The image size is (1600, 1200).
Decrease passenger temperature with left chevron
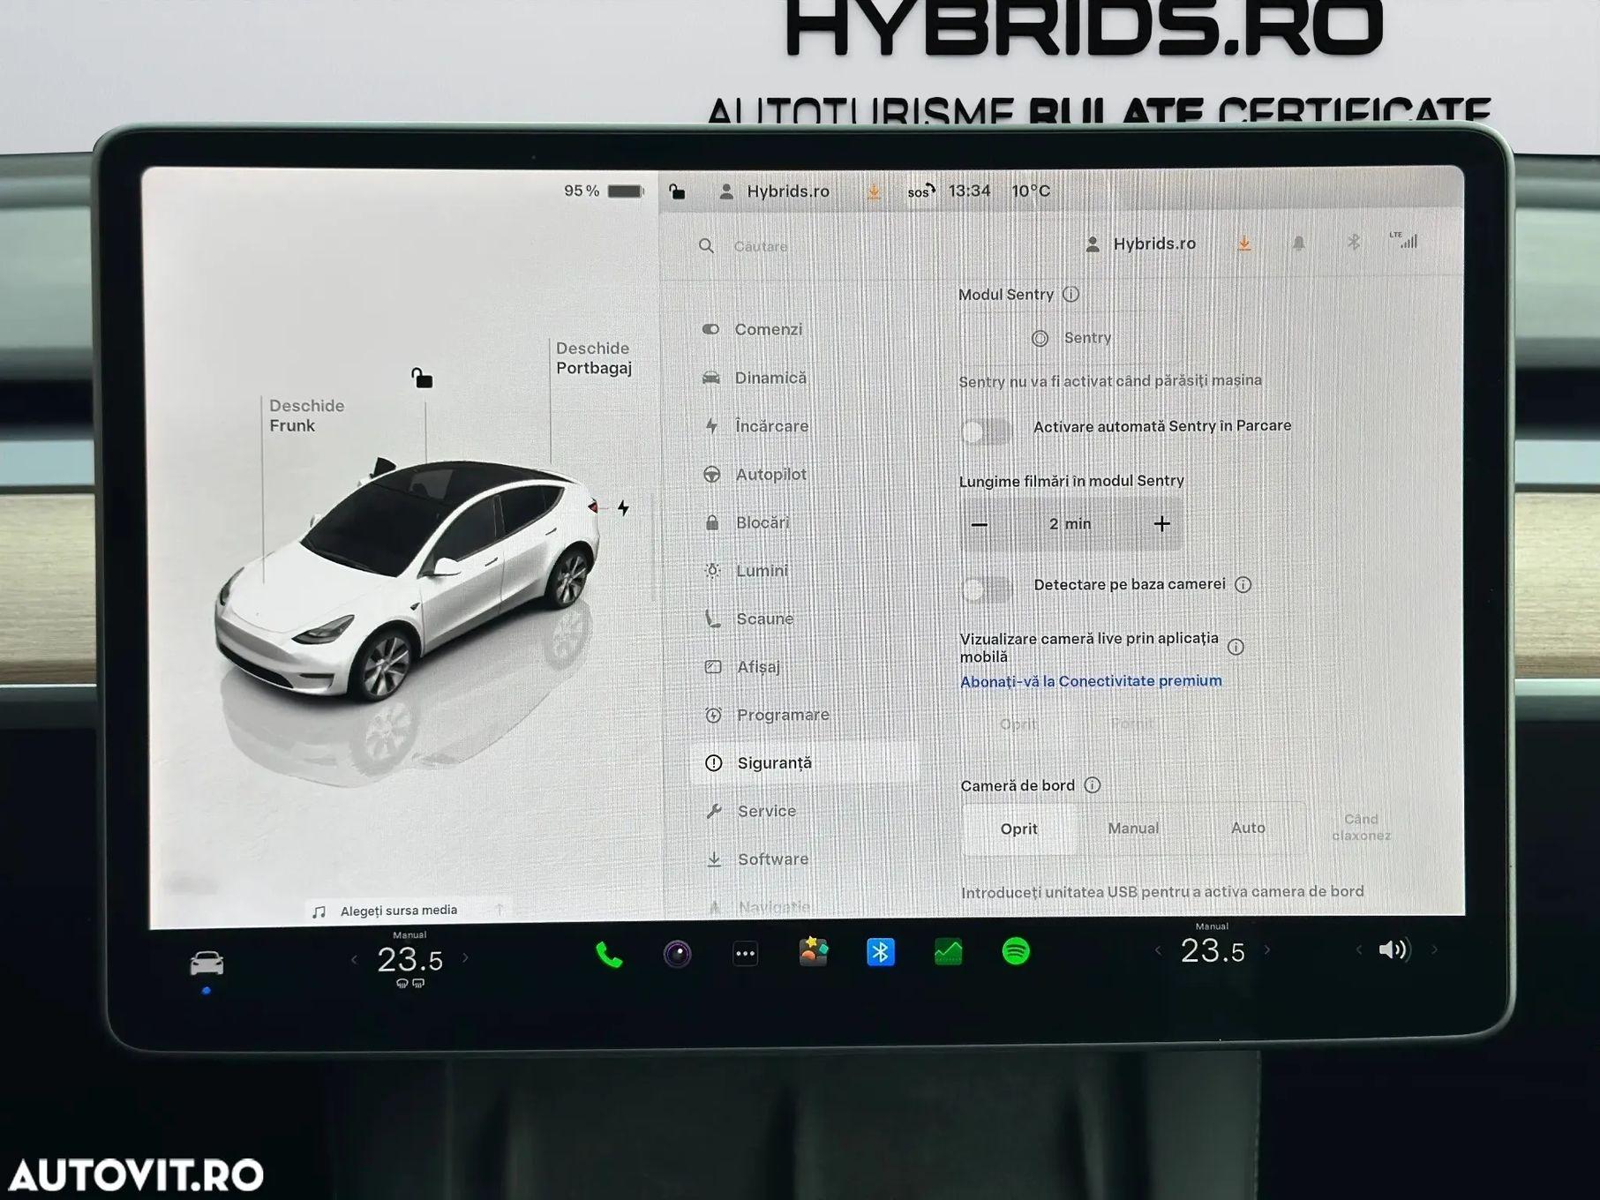tap(1158, 950)
